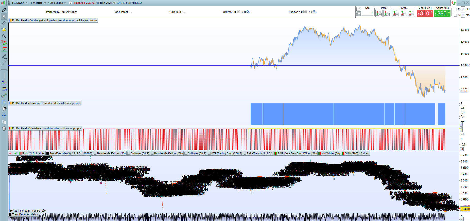470x221 pixels.
Task: Open the 1 minute timeframe dropdown
Action: point(38,3)
